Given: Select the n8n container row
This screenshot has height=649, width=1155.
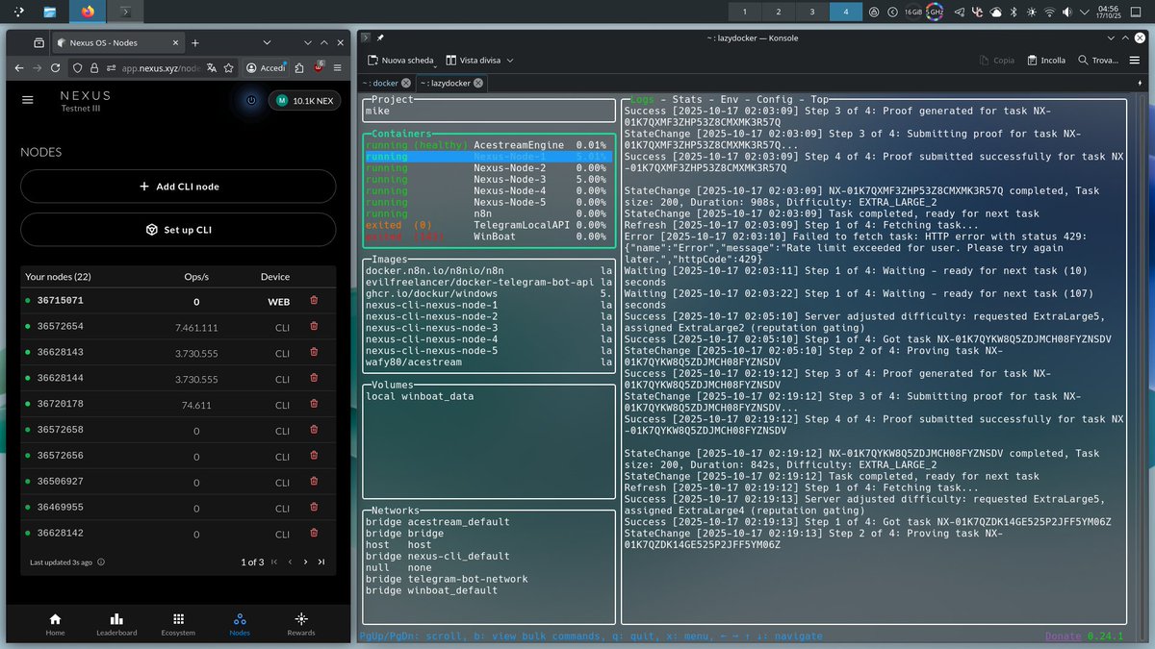Looking at the screenshot, I should 486,213.
